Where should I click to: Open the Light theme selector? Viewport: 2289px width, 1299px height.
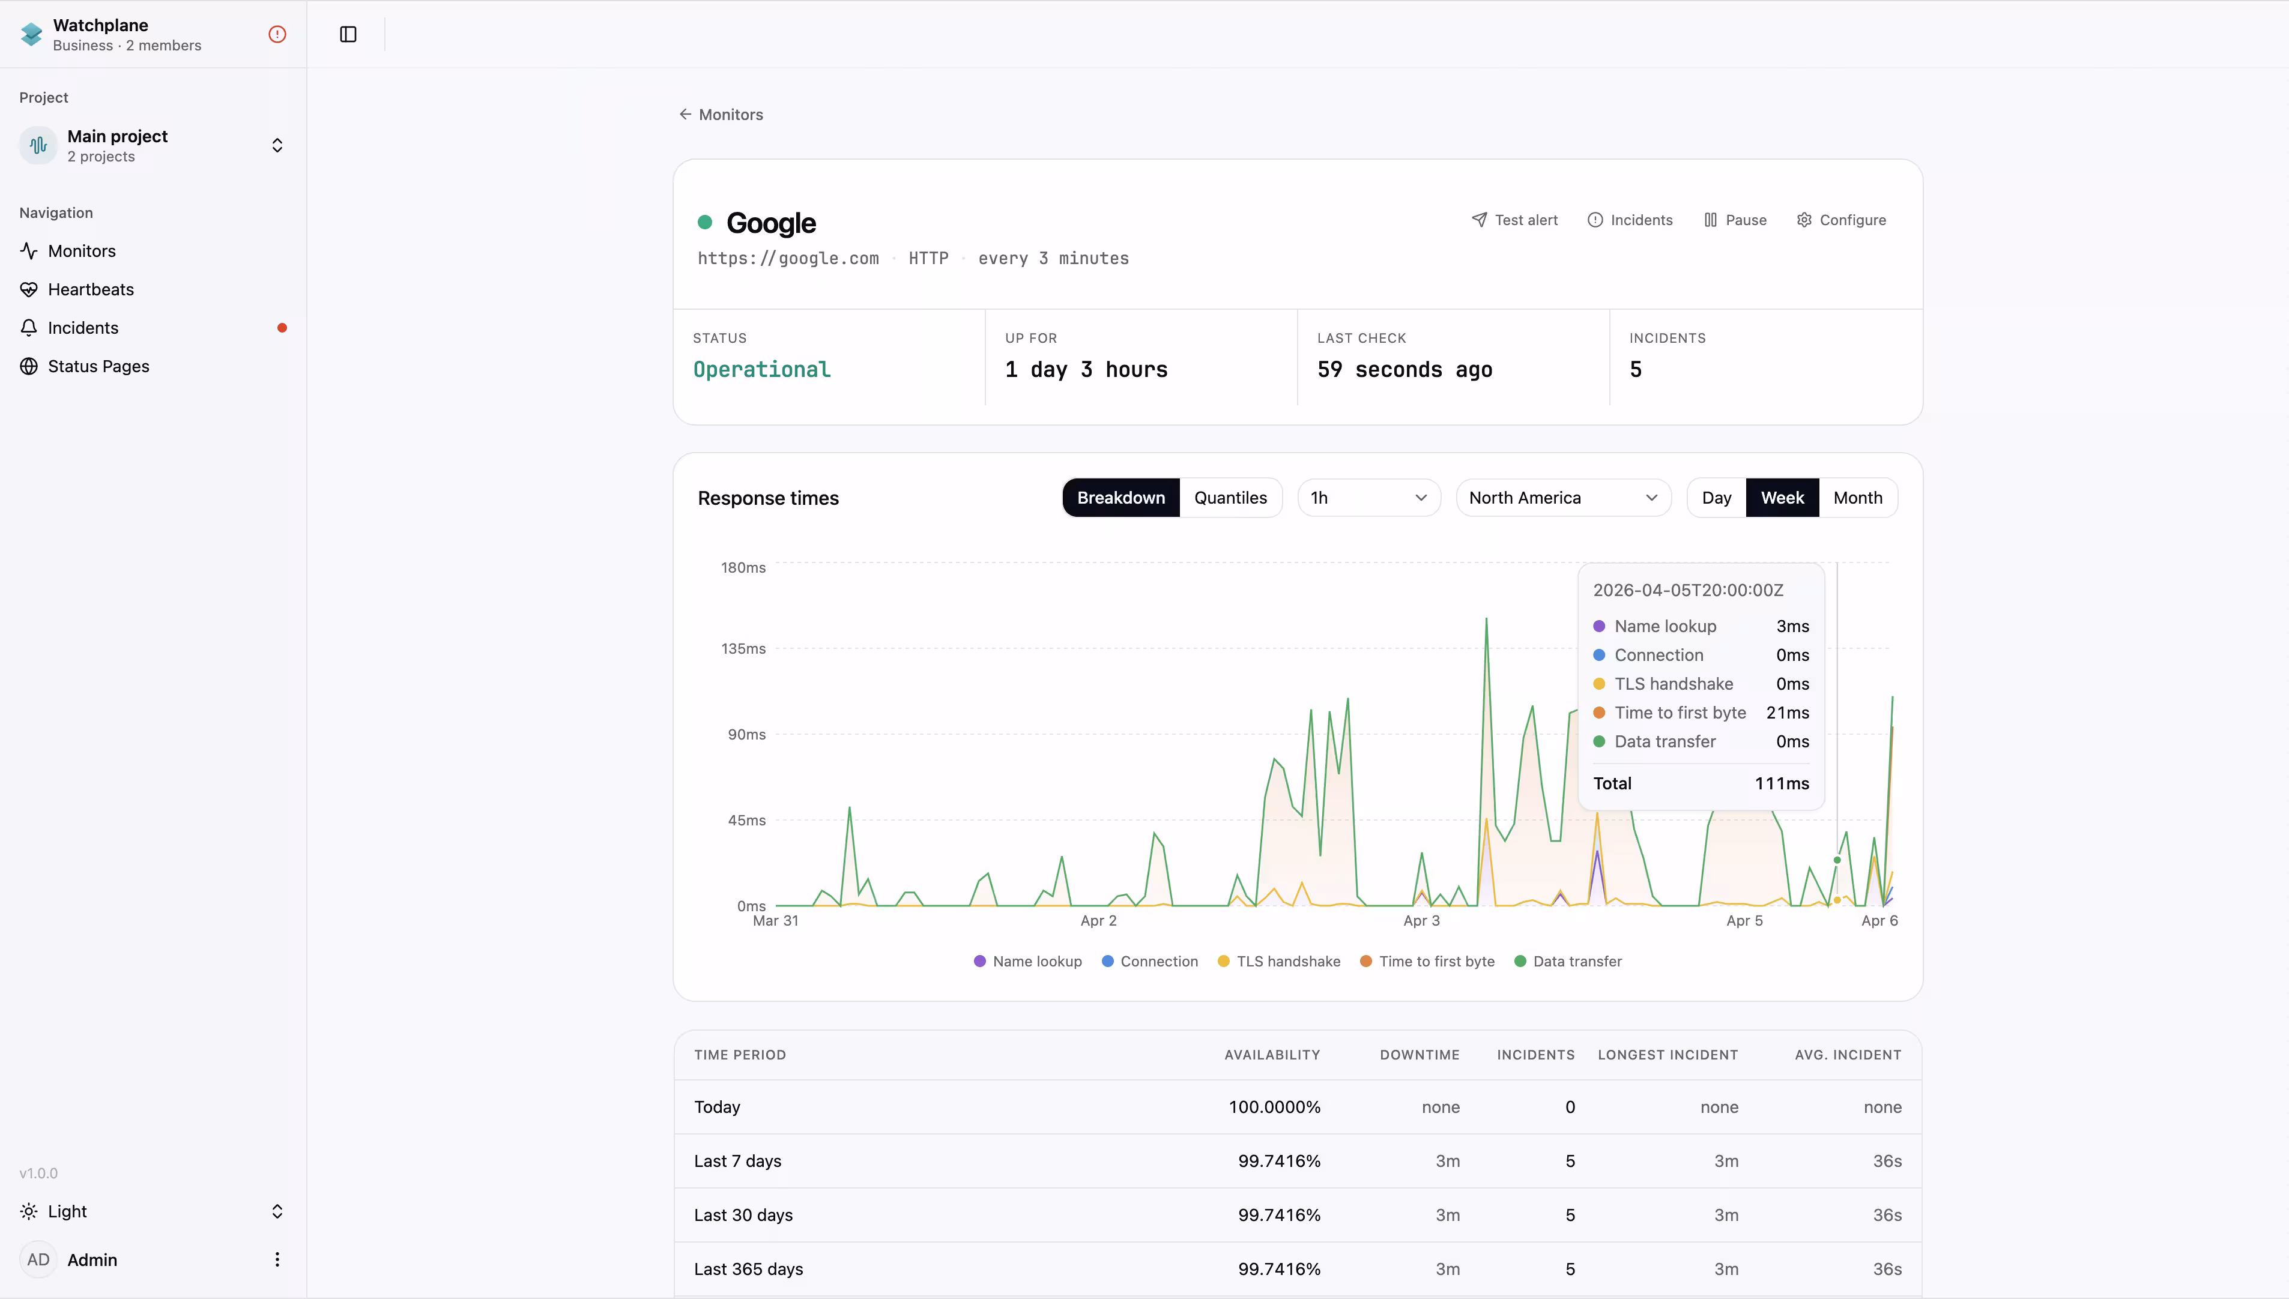pos(153,1211)
